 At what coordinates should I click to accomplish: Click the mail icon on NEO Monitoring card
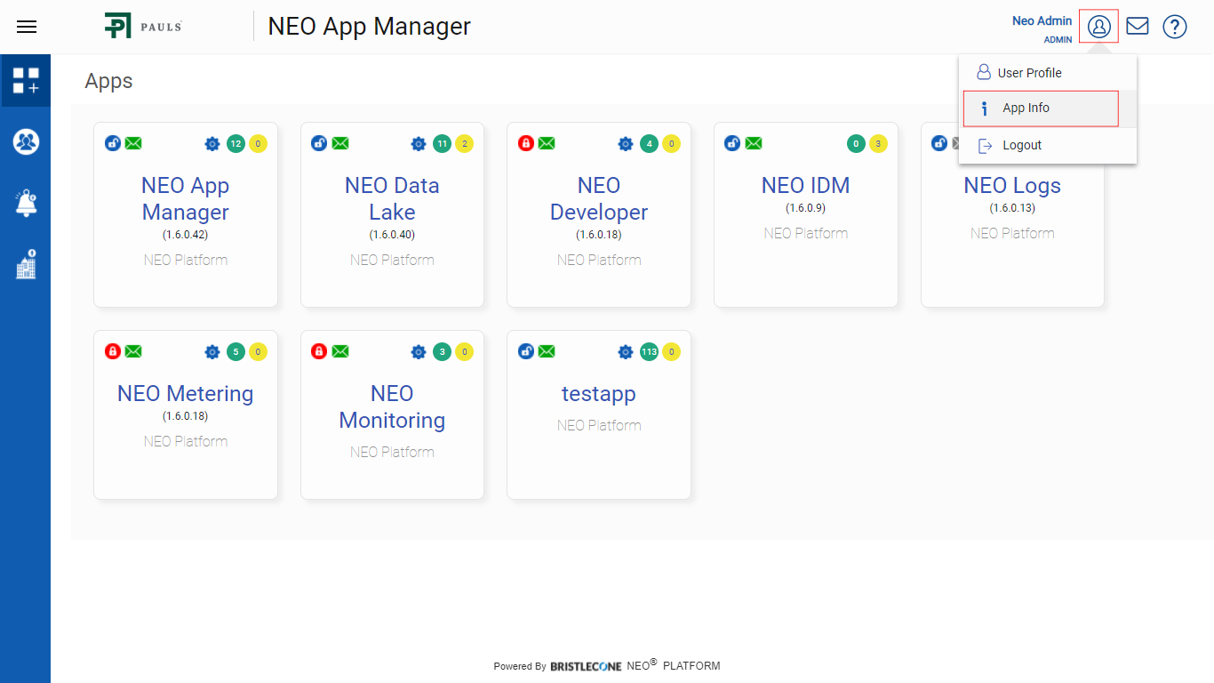tap(340, 351)
